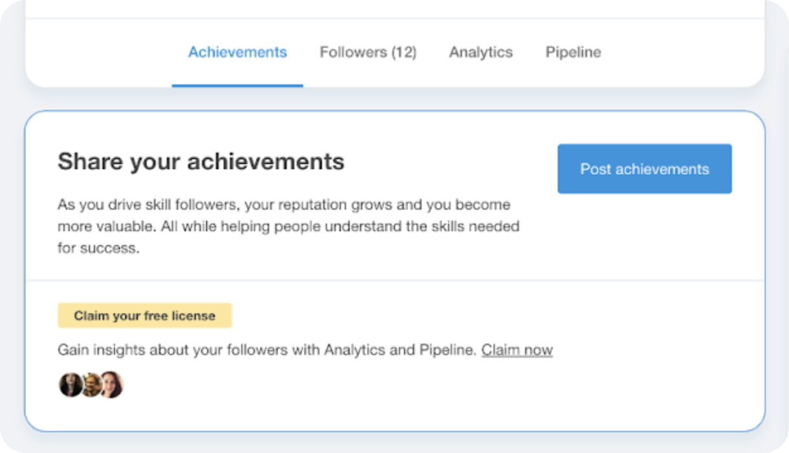Click the 'Gain insights about your followers' text
The image size is (789, 453).
(x=267, y=350)
